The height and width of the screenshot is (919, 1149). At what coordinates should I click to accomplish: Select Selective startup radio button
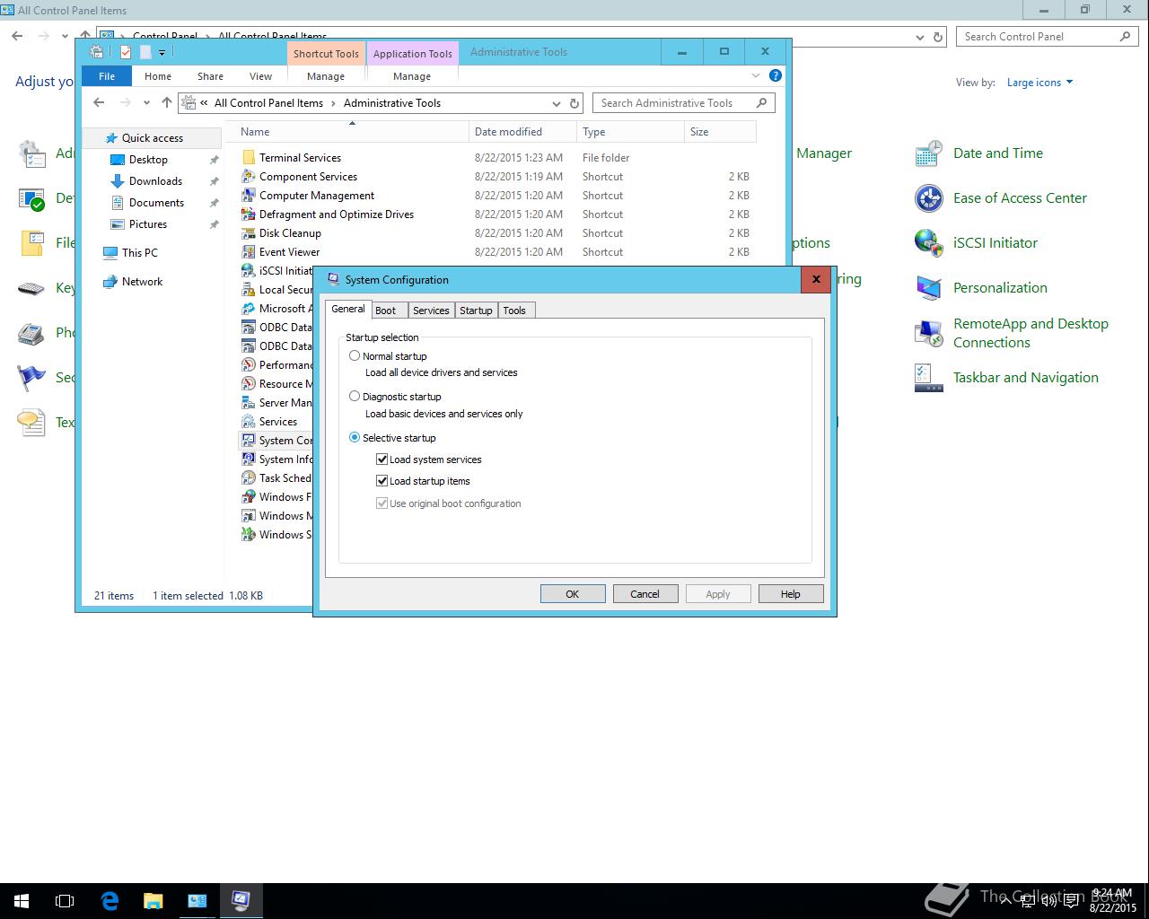(x=355, y=438)
